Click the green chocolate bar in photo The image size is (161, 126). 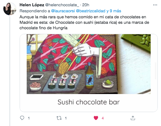[x=136, y=42]
